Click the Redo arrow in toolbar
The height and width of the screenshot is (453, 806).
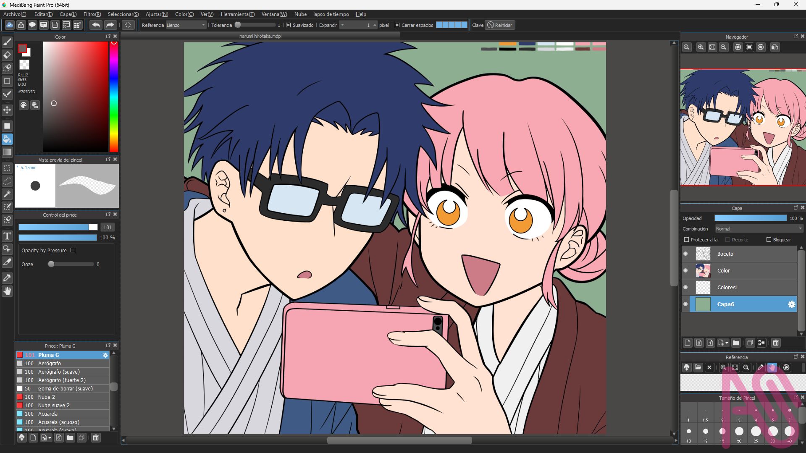pyautogui.click(x=110, y=25)
